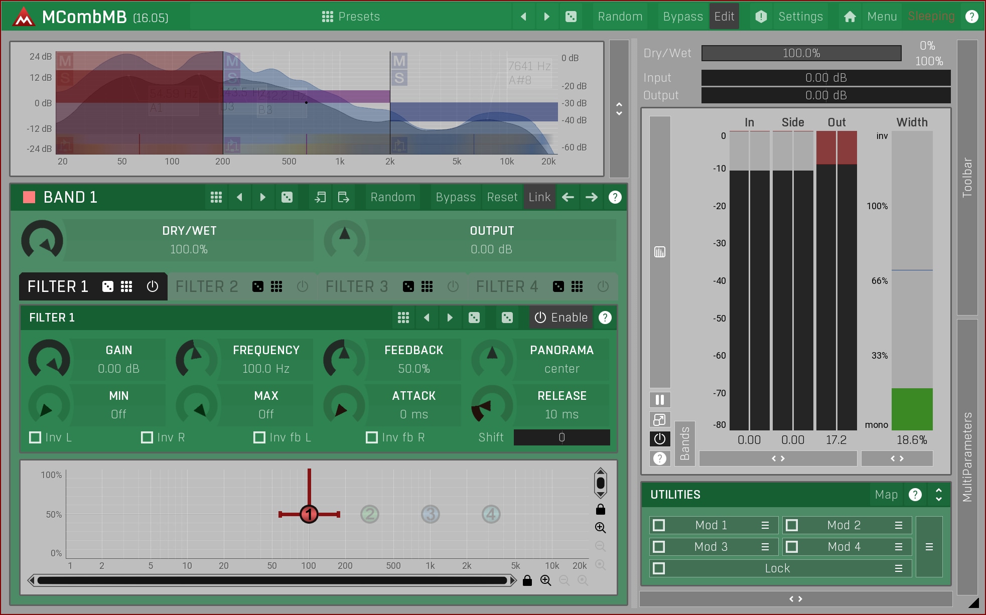The width and height of the screenshot is (986, 615).
Task: Check the Inv L checkbox
Action: (x=35, y=437)
